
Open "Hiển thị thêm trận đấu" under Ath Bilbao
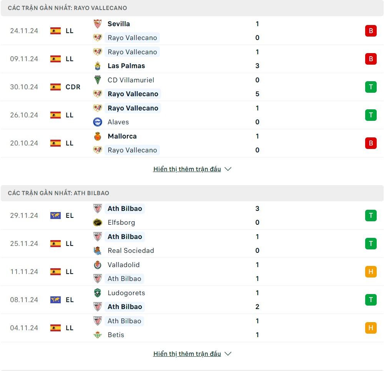point(187,354)
